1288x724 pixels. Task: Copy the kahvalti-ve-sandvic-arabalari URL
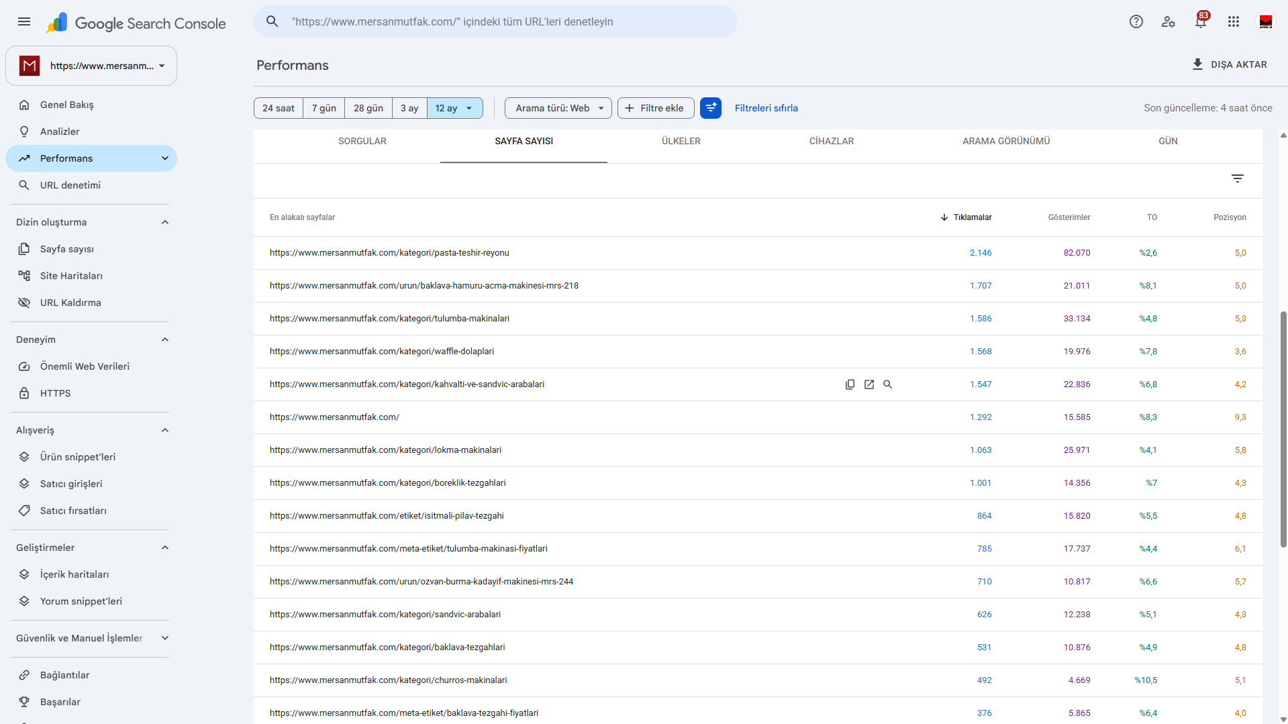click(850, 384)
